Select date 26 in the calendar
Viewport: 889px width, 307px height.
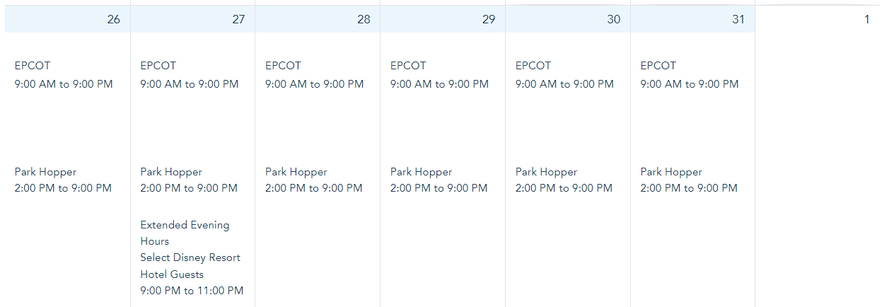coord(113,20)
